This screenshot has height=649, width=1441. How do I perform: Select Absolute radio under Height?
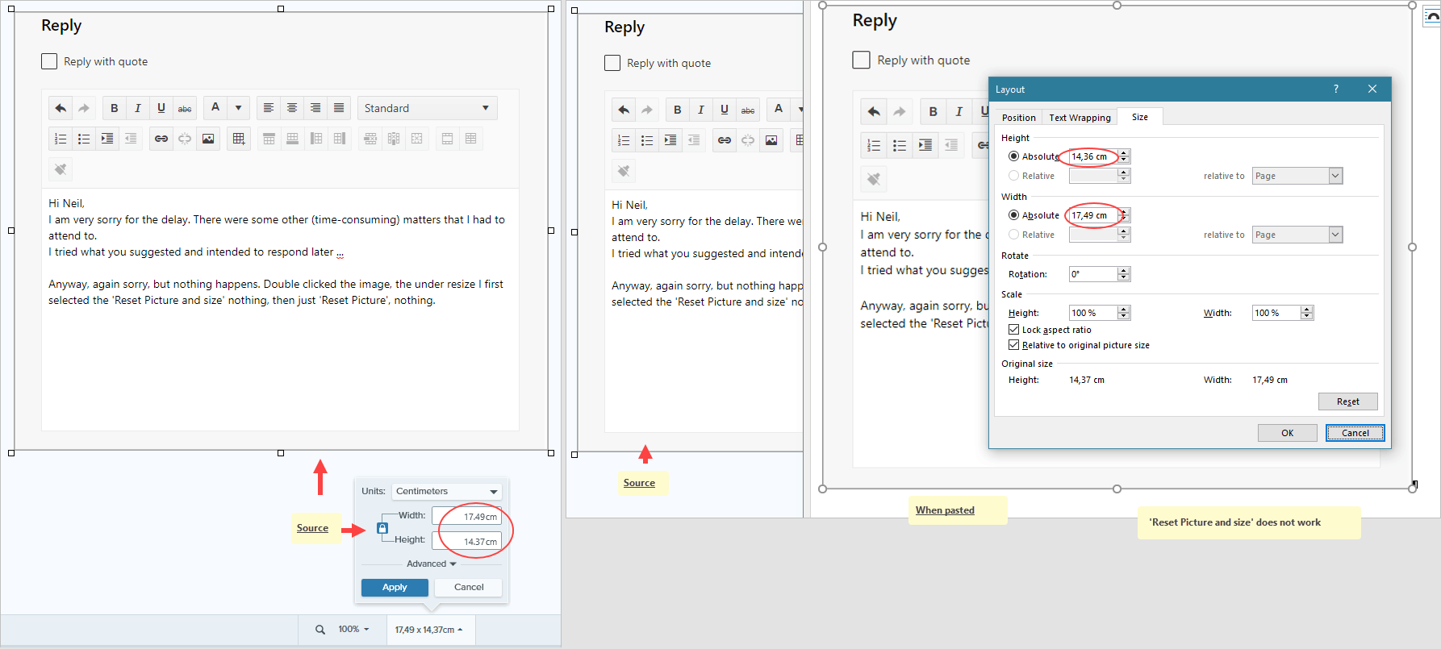click(x=1013, y=156)
